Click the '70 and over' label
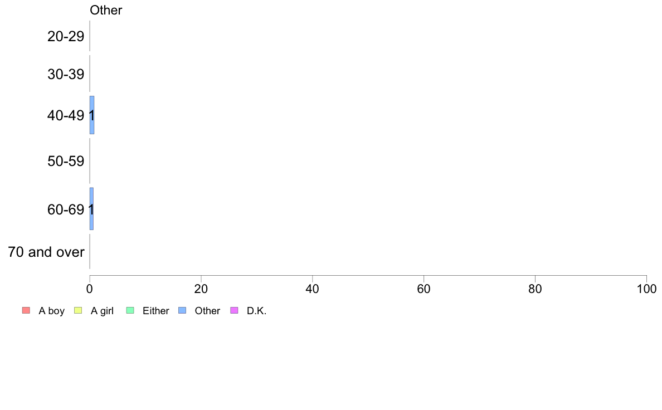Image resolution: width=662 pixels, height=410 pixels. click(x=46, y=252)
